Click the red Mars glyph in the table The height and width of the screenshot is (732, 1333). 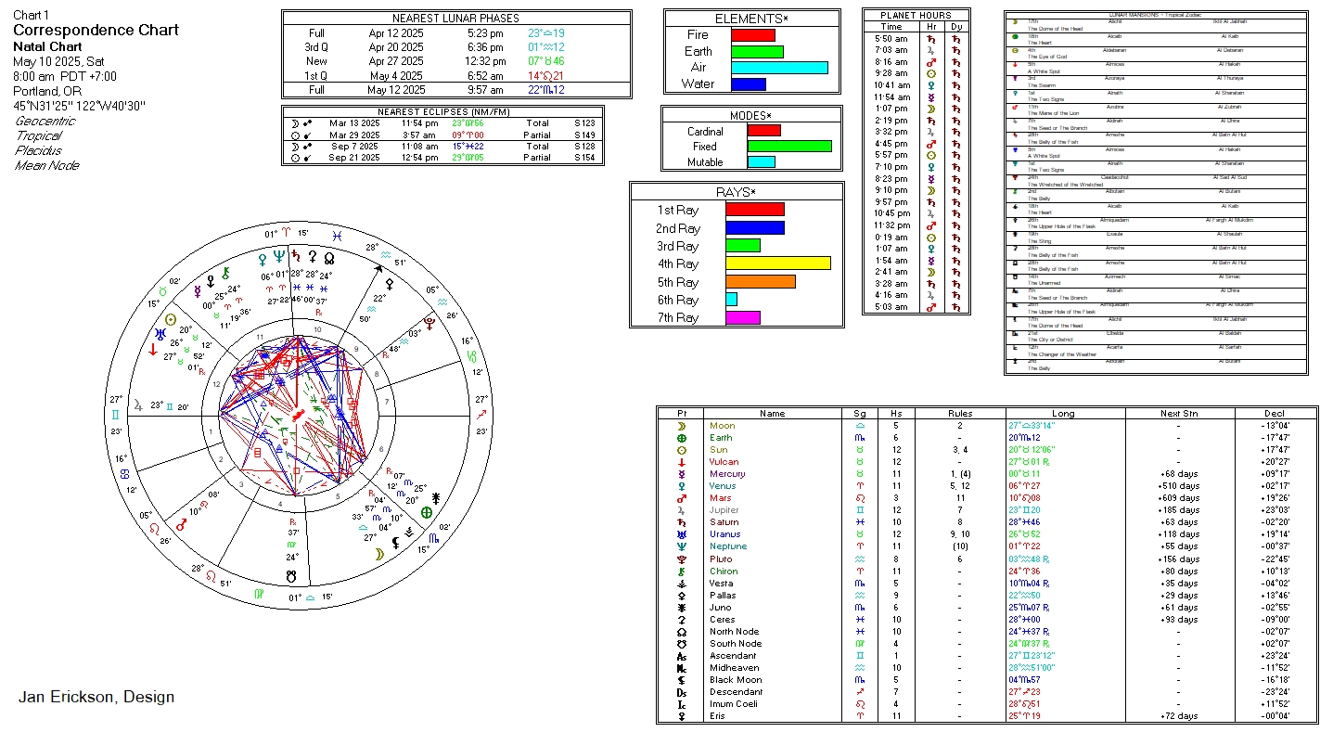click(x=682, y=498)
